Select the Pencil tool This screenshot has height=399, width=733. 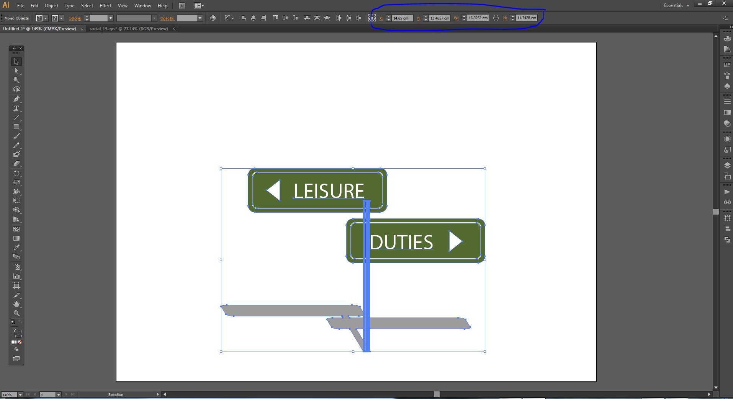tap(16, 145)
